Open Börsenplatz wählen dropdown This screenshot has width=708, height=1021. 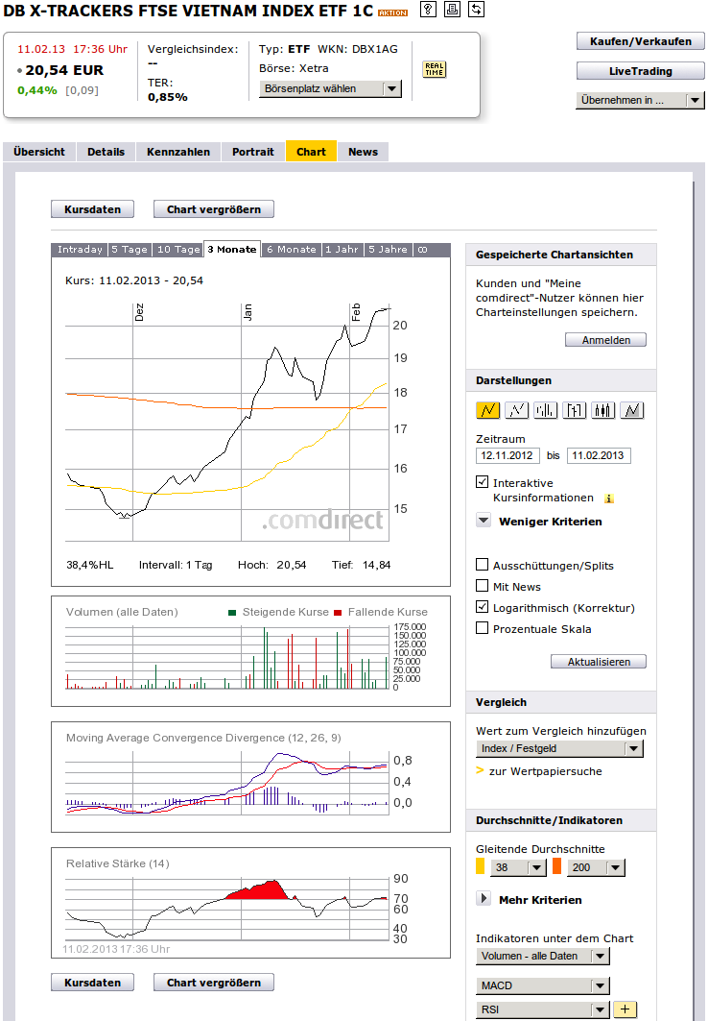[330, 88]
